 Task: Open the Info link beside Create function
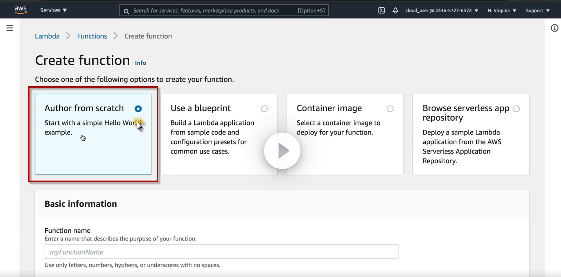click(141, 63)
